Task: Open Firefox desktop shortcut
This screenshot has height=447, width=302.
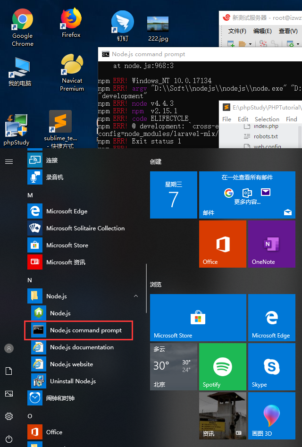Action: (x=71, y=24)
